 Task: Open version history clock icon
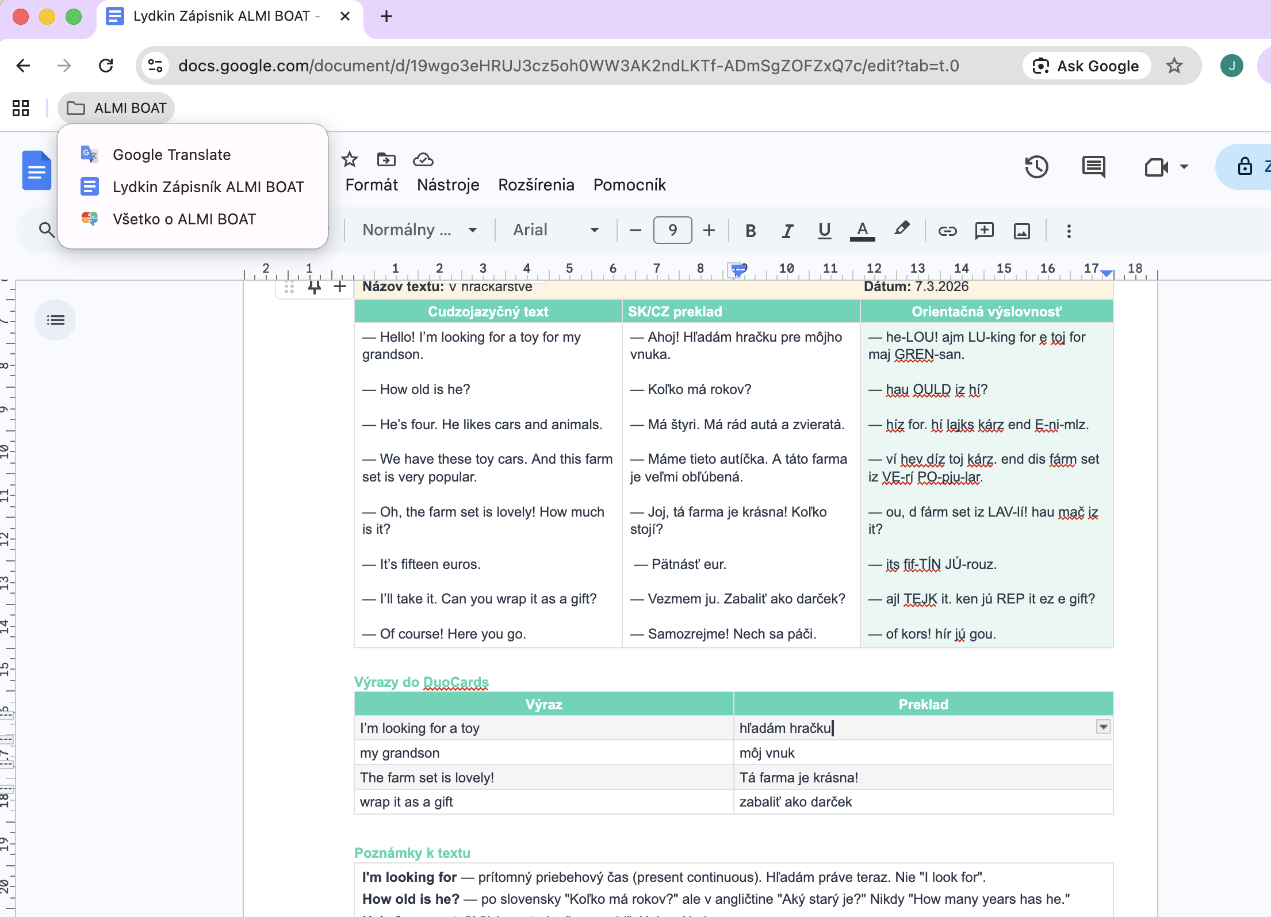coord(1036,167)
